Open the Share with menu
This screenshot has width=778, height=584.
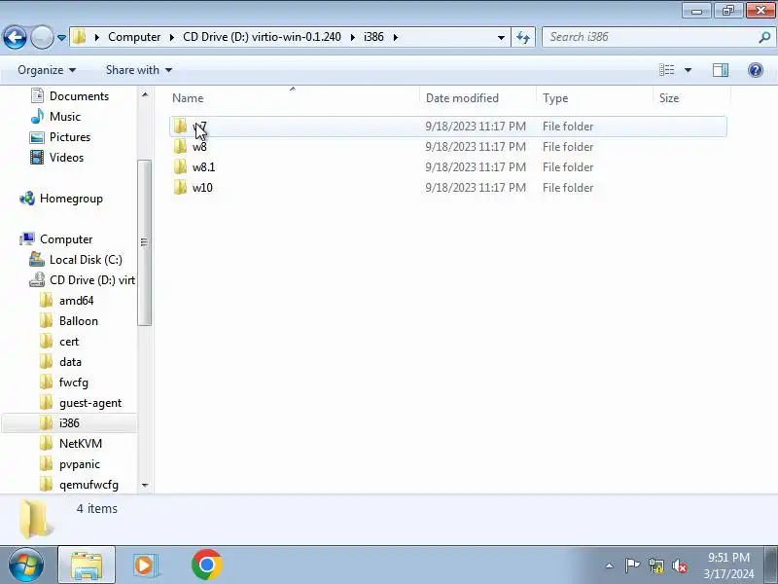pyautogui.click(x=139, y=70)
